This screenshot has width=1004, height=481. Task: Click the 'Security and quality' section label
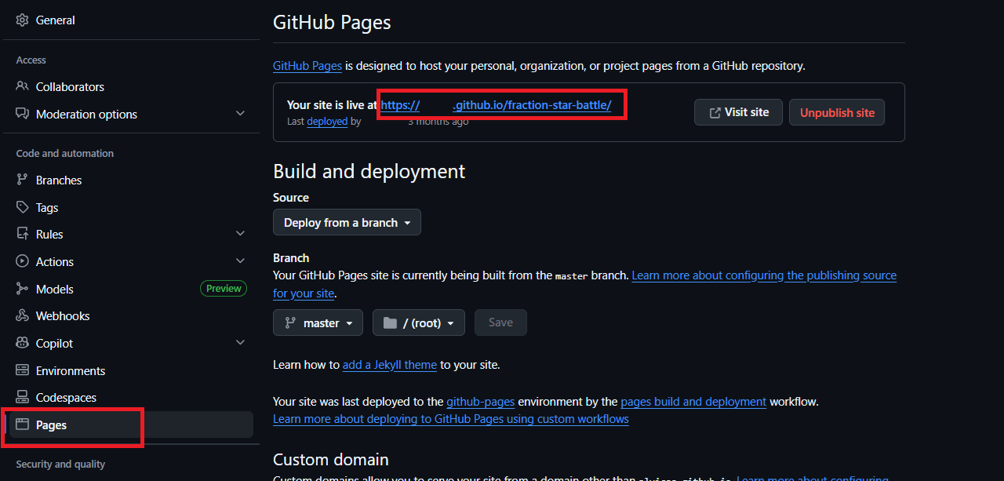[x=60, y=465]
